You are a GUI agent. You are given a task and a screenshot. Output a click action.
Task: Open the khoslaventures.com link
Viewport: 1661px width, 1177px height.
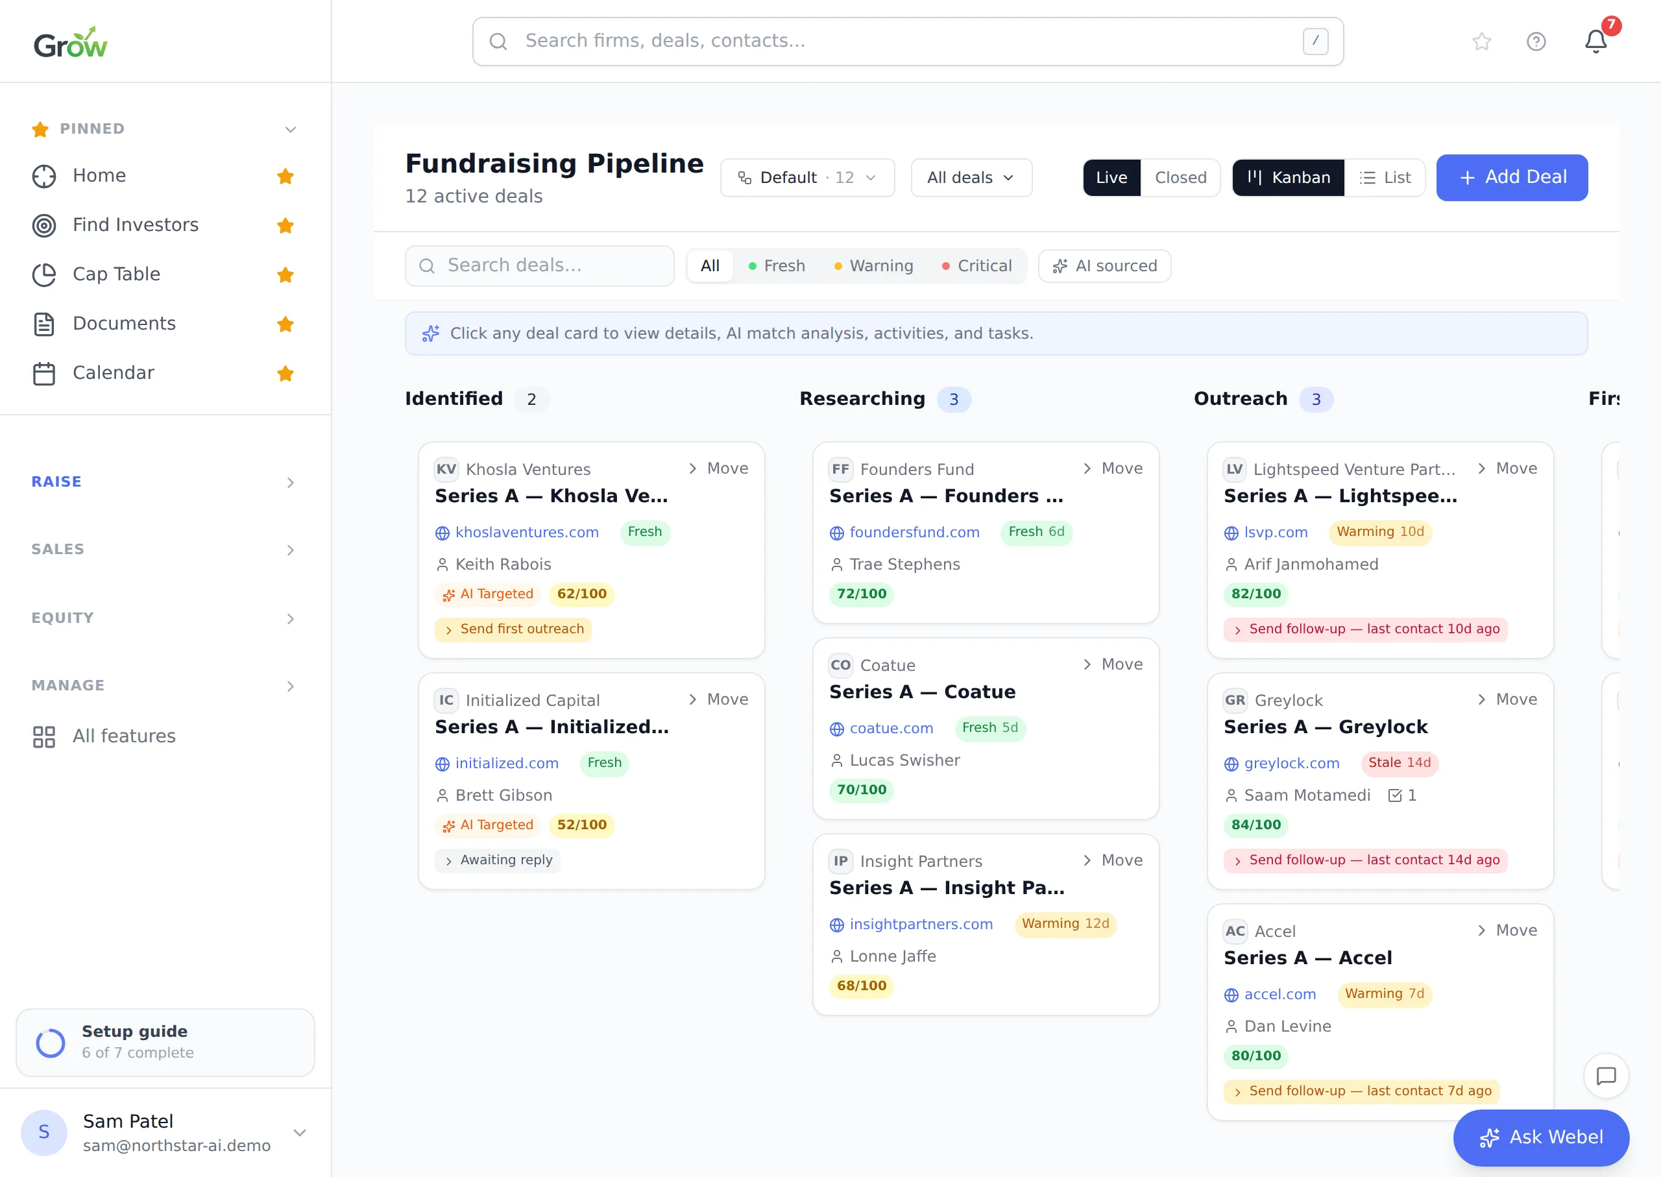[x=526, y=532]
